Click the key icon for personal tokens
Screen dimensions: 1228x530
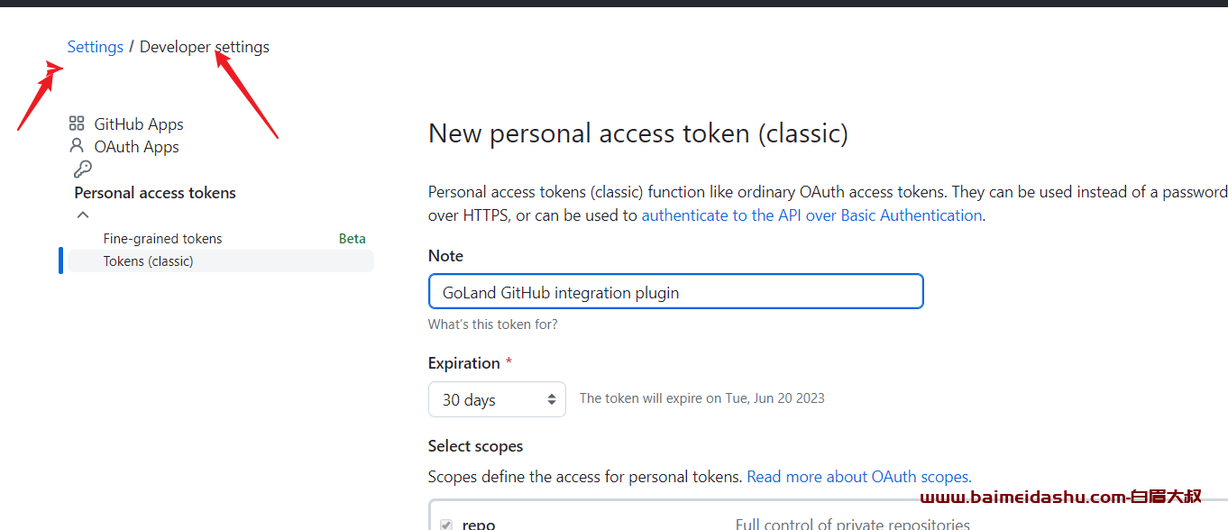(82, 169)
